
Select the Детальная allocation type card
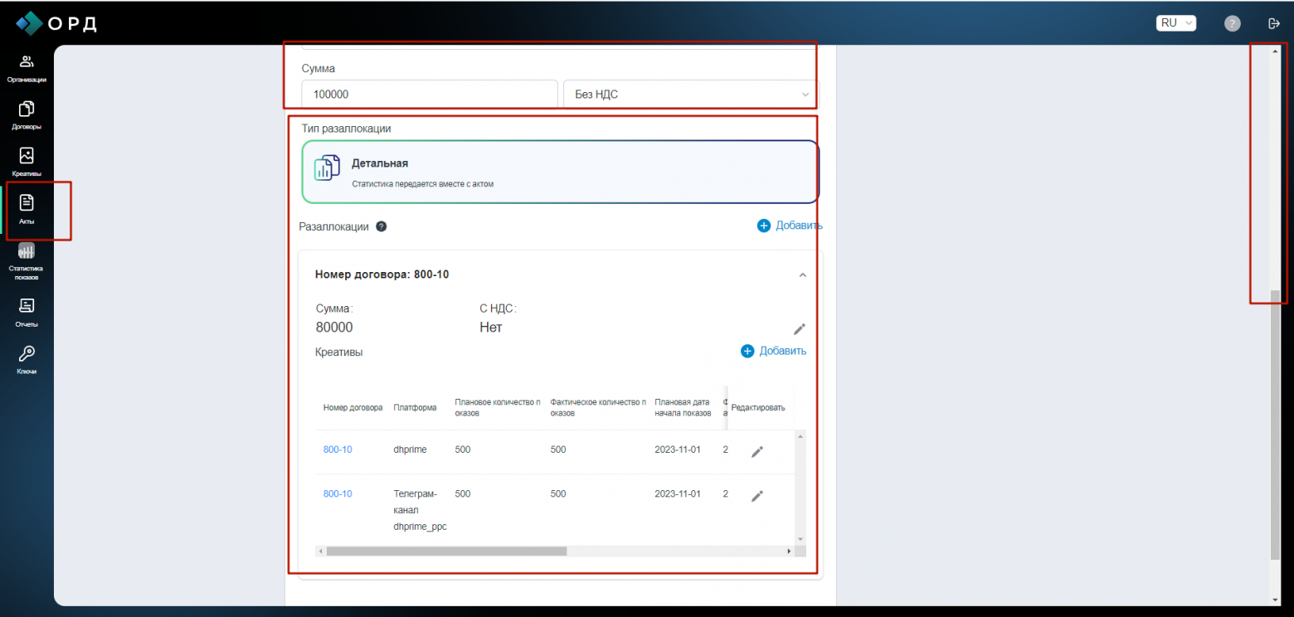point(560,172)
